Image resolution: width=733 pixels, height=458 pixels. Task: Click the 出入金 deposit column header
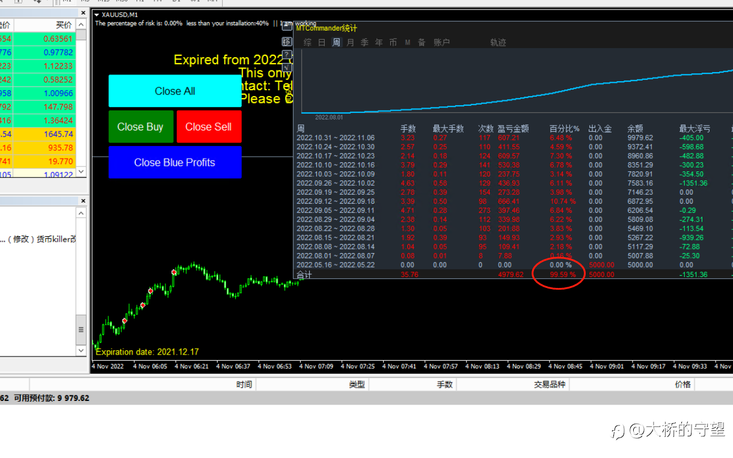(x=600, y=129)
